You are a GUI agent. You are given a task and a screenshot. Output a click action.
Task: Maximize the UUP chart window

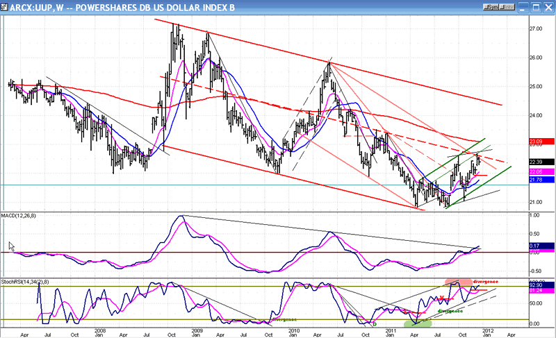click(534, 6)
